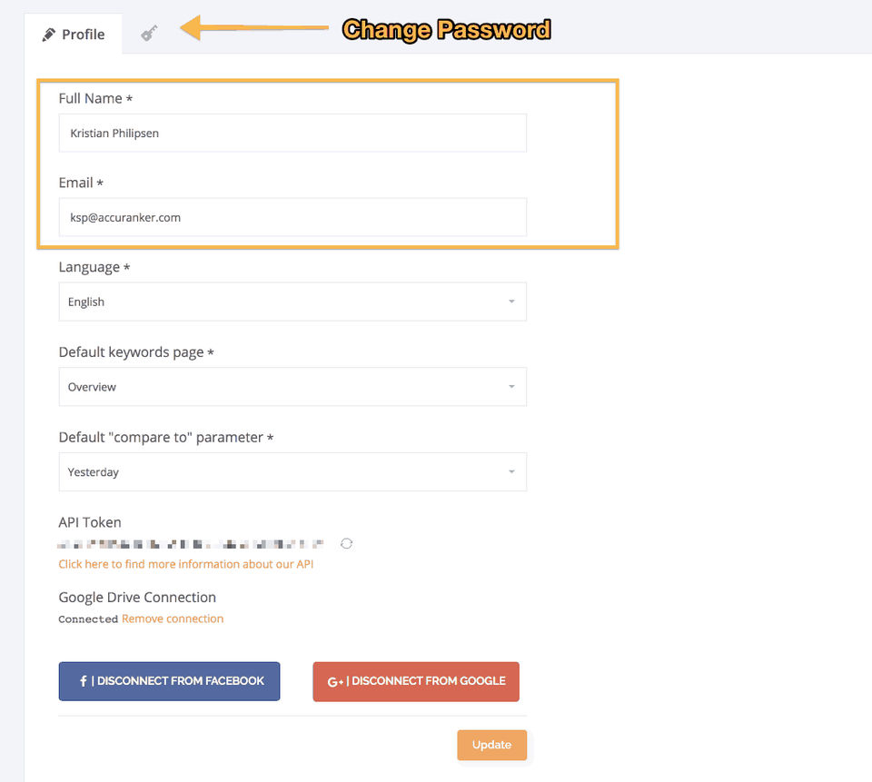
Task: Click the blurred API token value
Action: pos(191,544)
